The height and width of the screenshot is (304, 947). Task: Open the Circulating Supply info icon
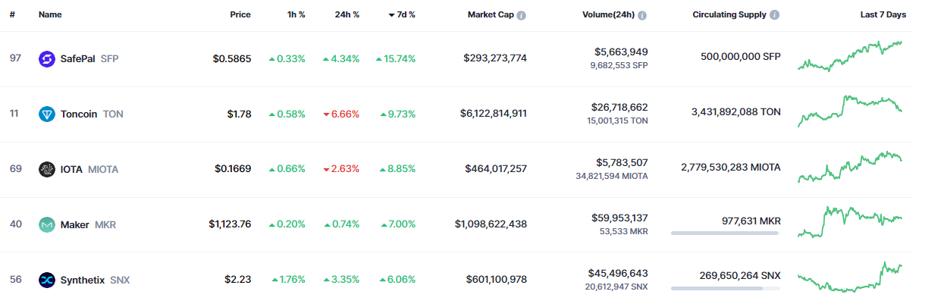click(x=775, y=15)
